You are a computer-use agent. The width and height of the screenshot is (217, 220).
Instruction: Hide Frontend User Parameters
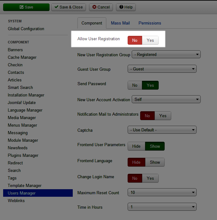click(136, 146)
